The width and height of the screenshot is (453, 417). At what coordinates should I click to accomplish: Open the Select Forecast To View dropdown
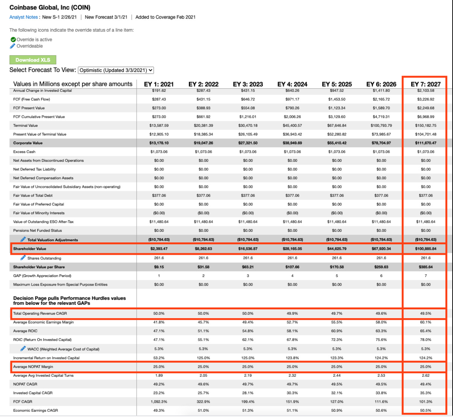click(x=116, y=70)
